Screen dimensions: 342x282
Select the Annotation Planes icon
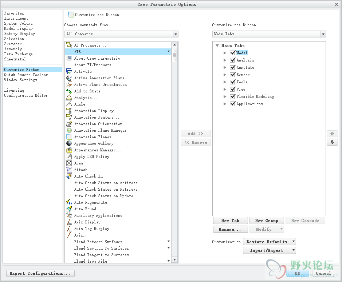[69, 137]
